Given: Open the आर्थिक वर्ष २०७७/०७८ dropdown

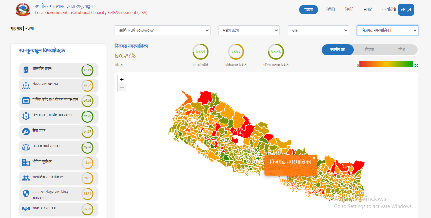Looking at the screenshot, I should [x=163, y=30].
